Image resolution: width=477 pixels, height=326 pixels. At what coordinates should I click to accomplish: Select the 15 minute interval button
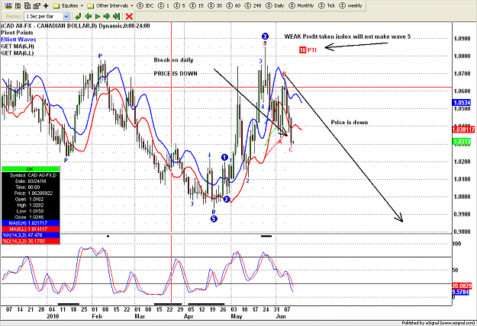click(196, 5)
